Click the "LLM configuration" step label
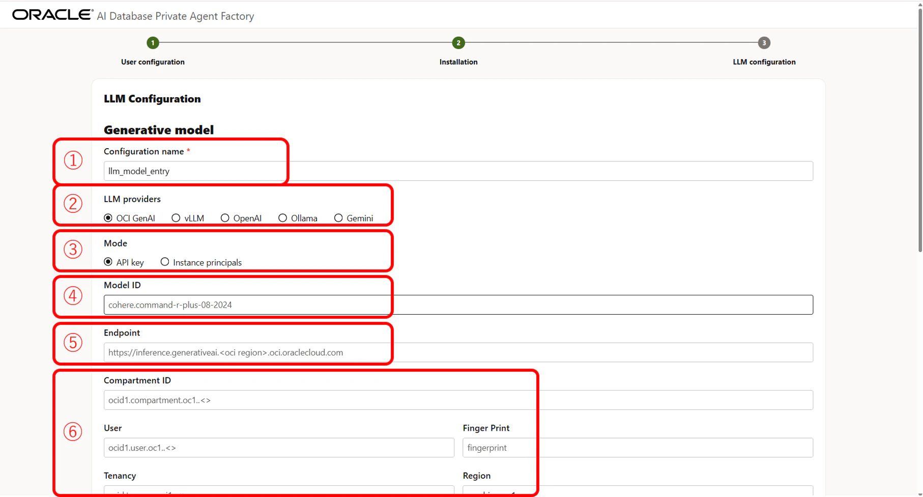923x497 pixels. click(x=764, y=62)
